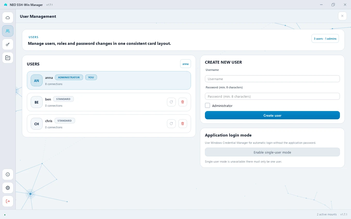351x219 pixels.
Task: Click the 'User Management' title
Action: click(x=38, y=16)
